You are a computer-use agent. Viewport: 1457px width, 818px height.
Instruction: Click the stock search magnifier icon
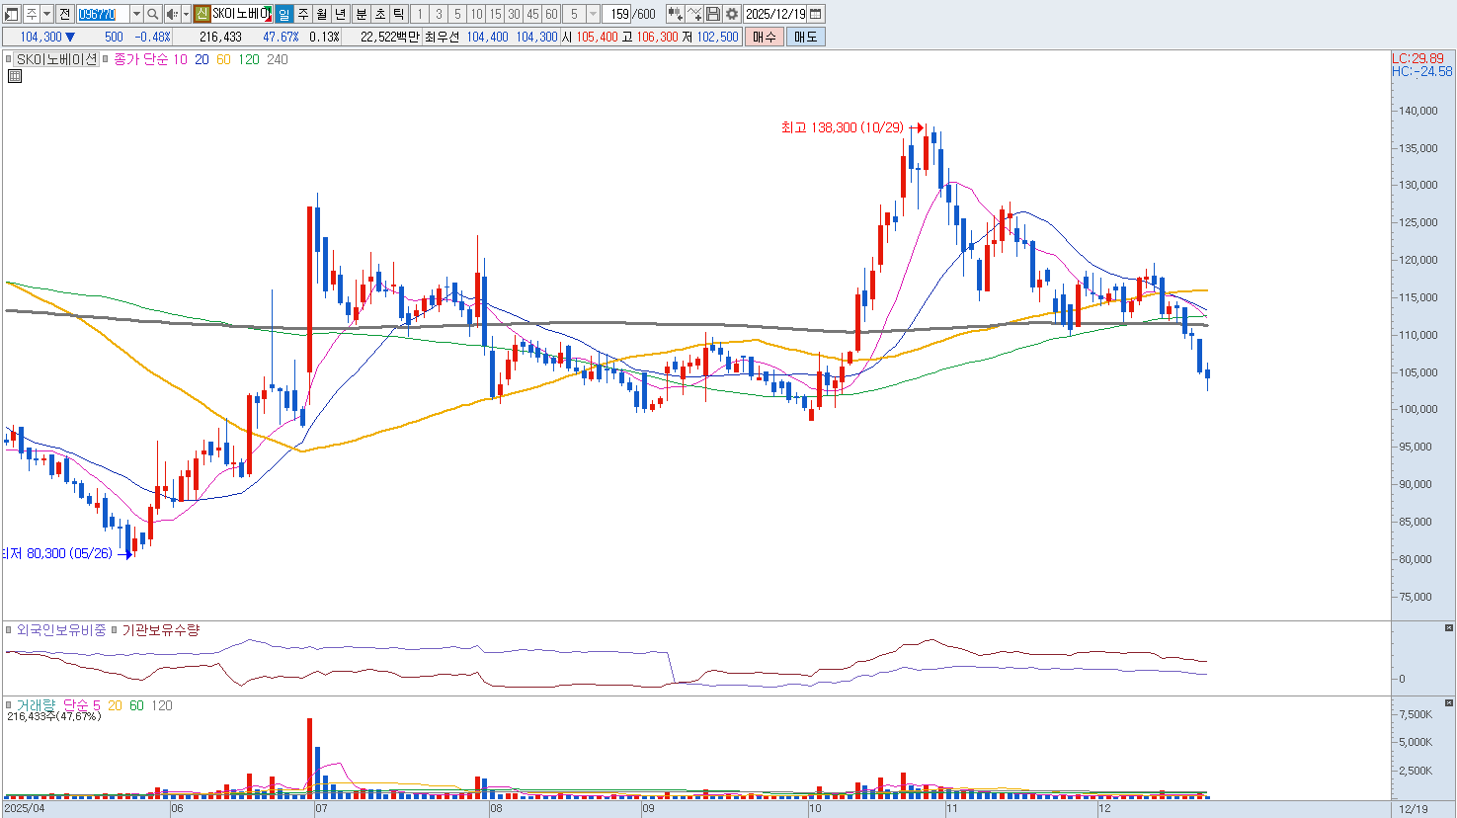[x=153, y=14]
